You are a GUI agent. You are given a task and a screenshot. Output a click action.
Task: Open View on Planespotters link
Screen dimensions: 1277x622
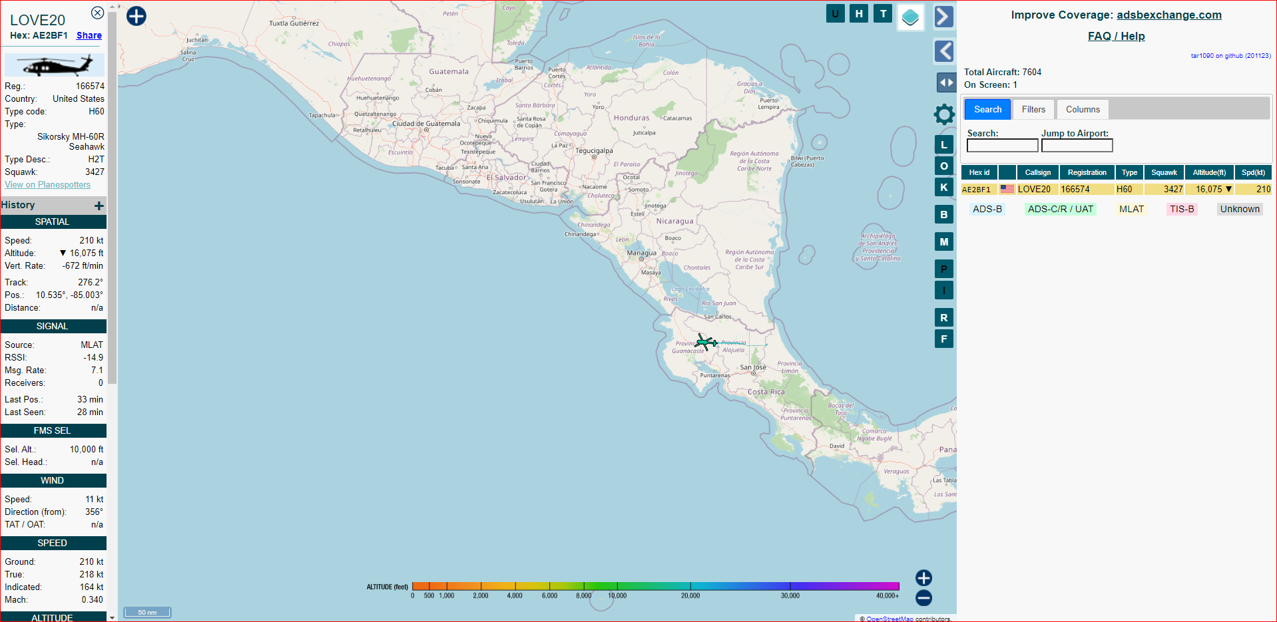(x=47, y=185)
